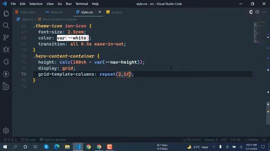This screenshot has height=151, width=270.
Task: Open the 21°C Haze weather widget
Action: pyautogui.click(x=197, y=147)
